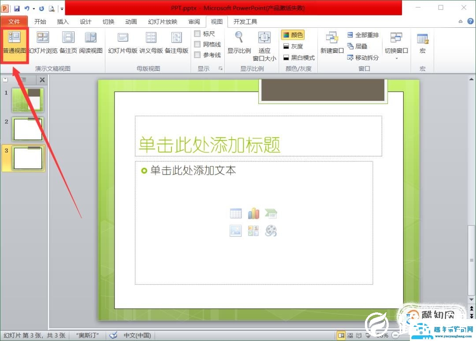Switch to 阅读视图 reading view
This screenshot has height=341, width=476.
tap(91, 43)
